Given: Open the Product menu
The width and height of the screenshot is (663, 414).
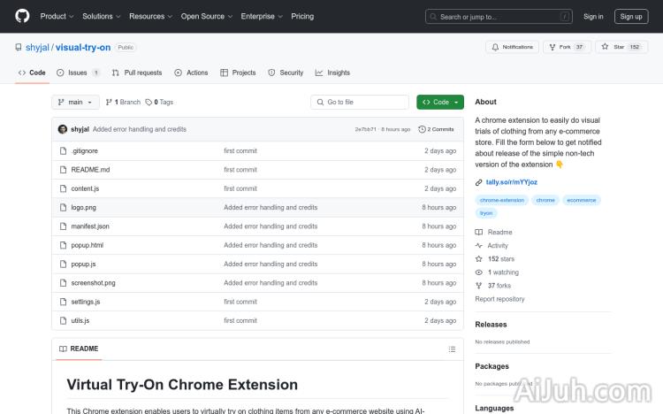Looking at the screenshot, I should coord(57,16).
